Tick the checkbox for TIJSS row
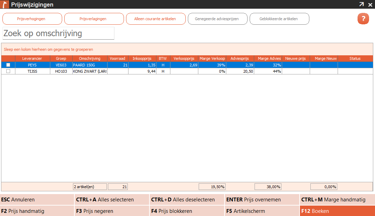The width and height of the screenshot is (375, 216). tap(8, 71)
